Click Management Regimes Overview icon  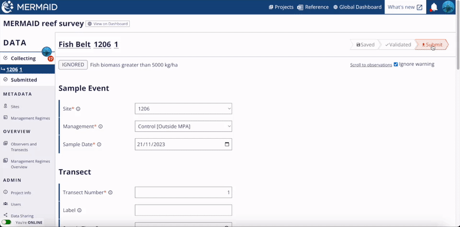tap(5, 161)
